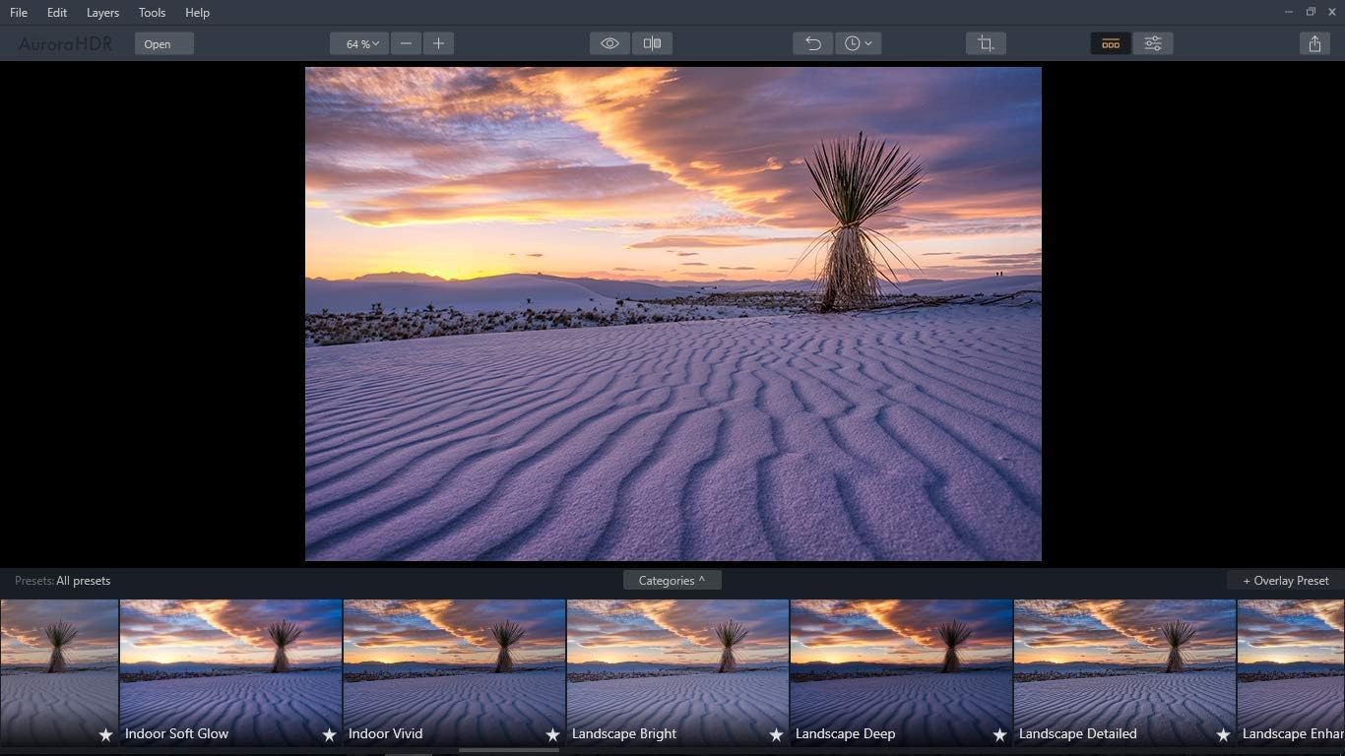Open the 64% zoom level dropdown
The image size is (1345, 756).
[358, 42]
